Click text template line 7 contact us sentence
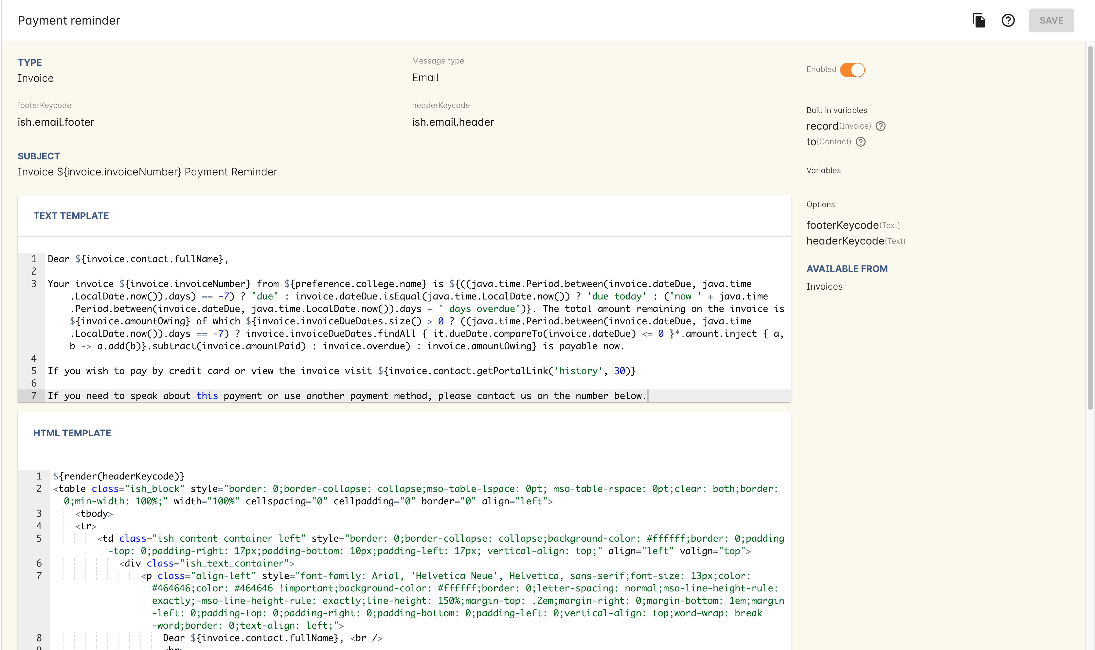The width and height of the screenshot is (1095, 650). (347, 396)
